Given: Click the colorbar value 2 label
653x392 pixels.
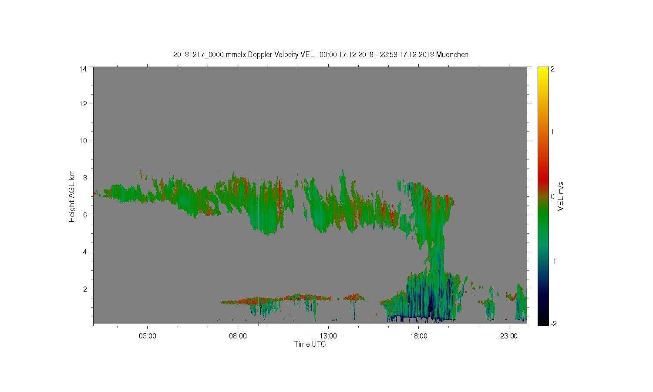Looking at the screenshot, I should [553, 69].
